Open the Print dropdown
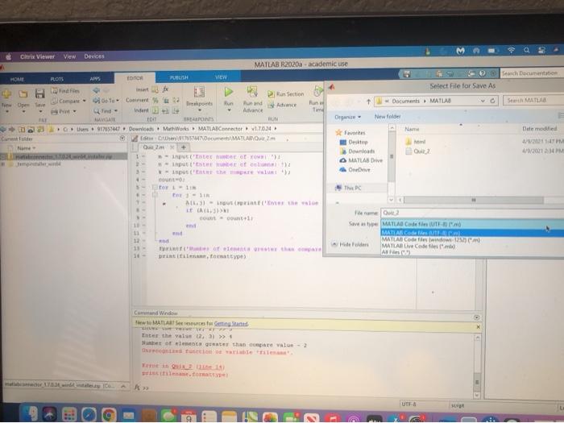 pyautogui.click(x=64, y=111)
